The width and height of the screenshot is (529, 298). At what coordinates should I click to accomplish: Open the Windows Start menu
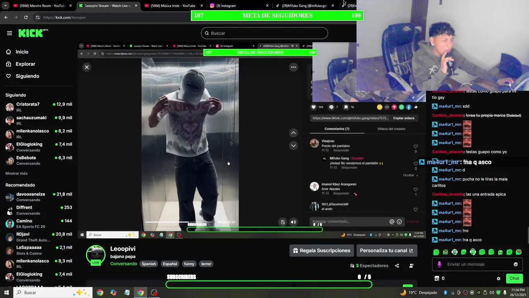7,293
